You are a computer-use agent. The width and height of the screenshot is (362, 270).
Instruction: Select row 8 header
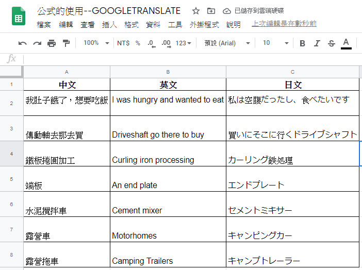11,255
